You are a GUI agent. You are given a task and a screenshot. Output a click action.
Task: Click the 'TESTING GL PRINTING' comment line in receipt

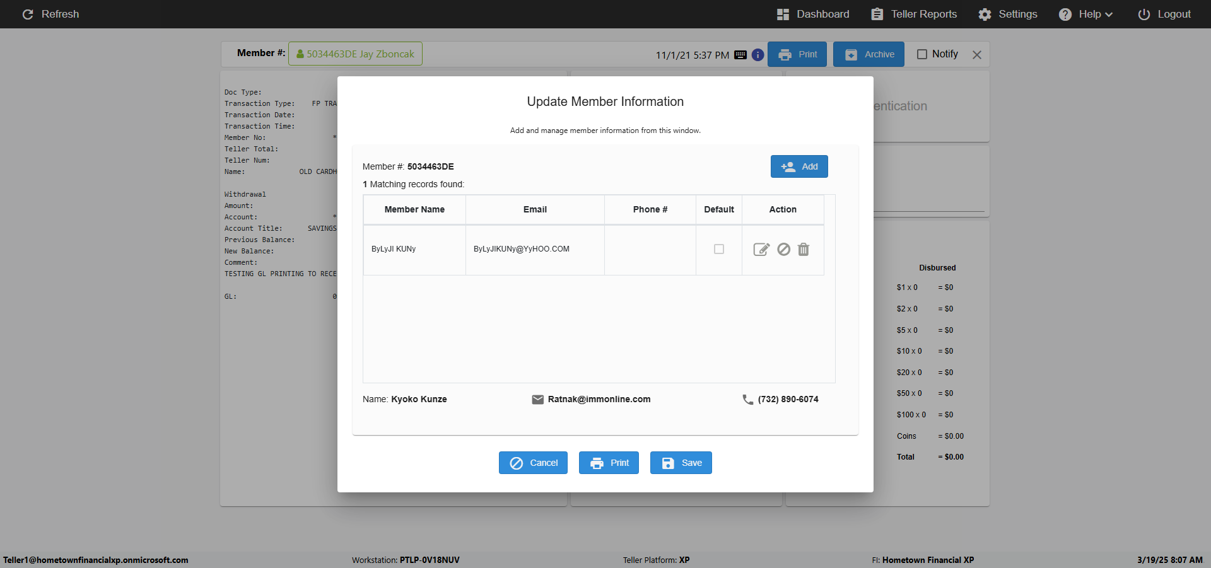pyautogui.click(x=281, y=274)
